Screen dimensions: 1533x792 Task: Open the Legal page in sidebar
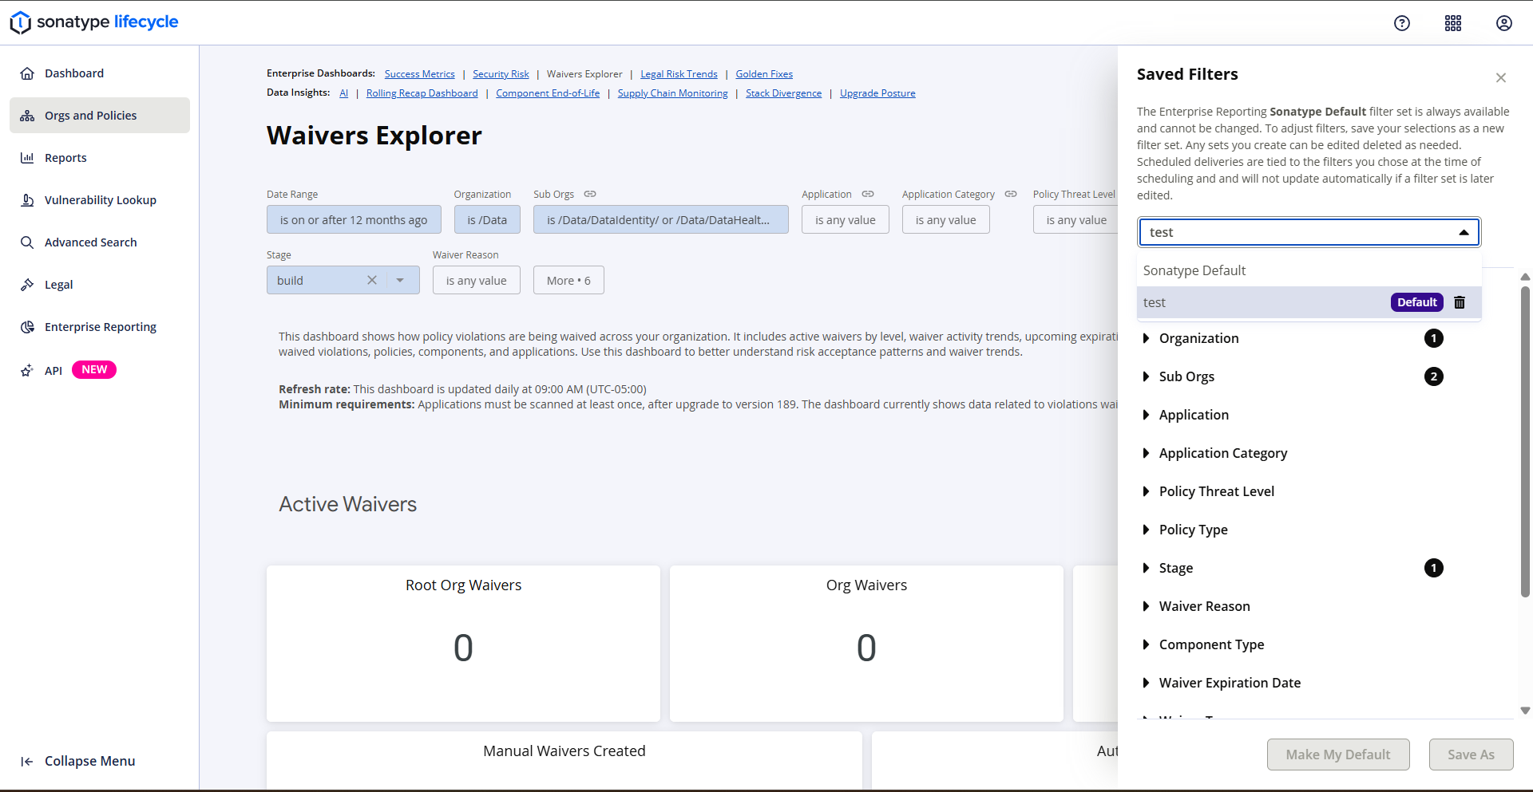click(100, 285)
